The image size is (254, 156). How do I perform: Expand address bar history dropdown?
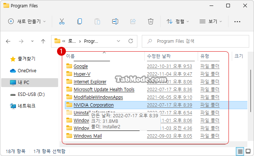point(118,41)
